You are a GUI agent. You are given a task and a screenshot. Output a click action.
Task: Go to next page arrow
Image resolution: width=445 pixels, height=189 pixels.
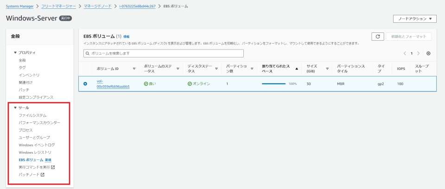click(x=418, y=53)
